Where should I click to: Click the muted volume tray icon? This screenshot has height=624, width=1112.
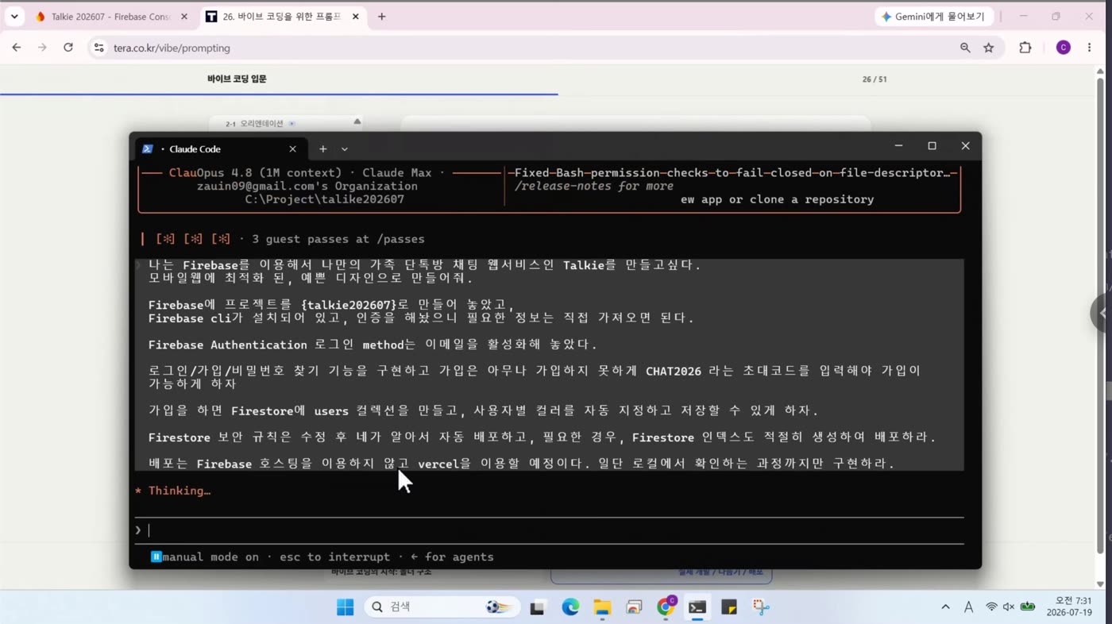click(1009, 607)
